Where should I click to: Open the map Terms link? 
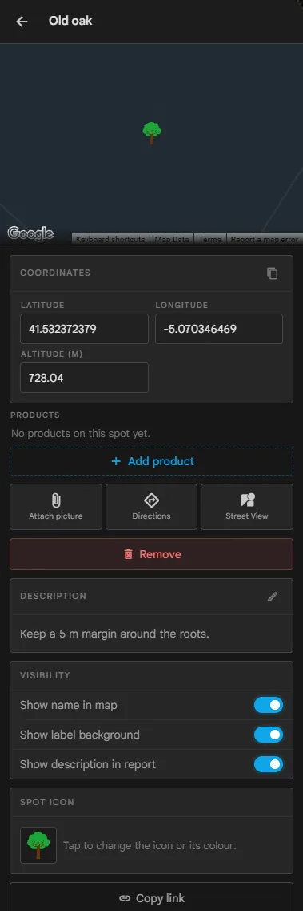pos(209,239)
